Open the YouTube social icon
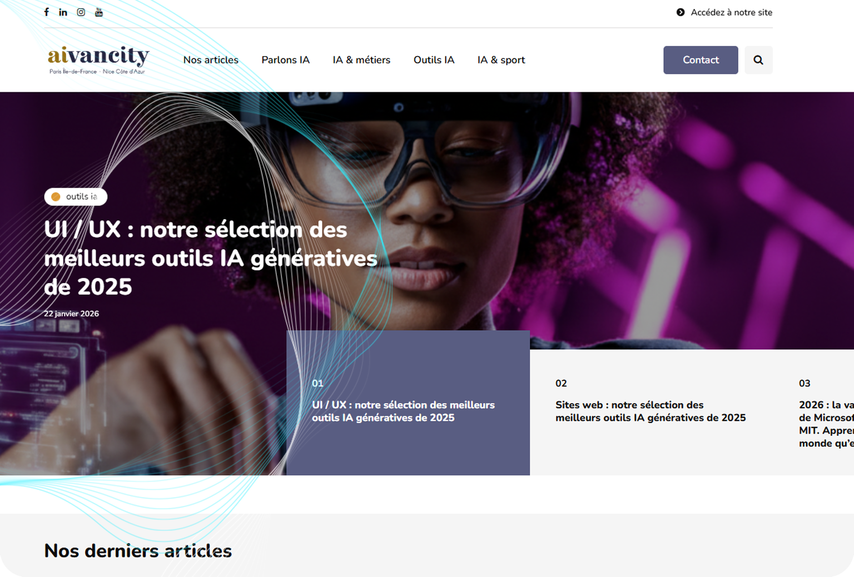 click(99, 12)
